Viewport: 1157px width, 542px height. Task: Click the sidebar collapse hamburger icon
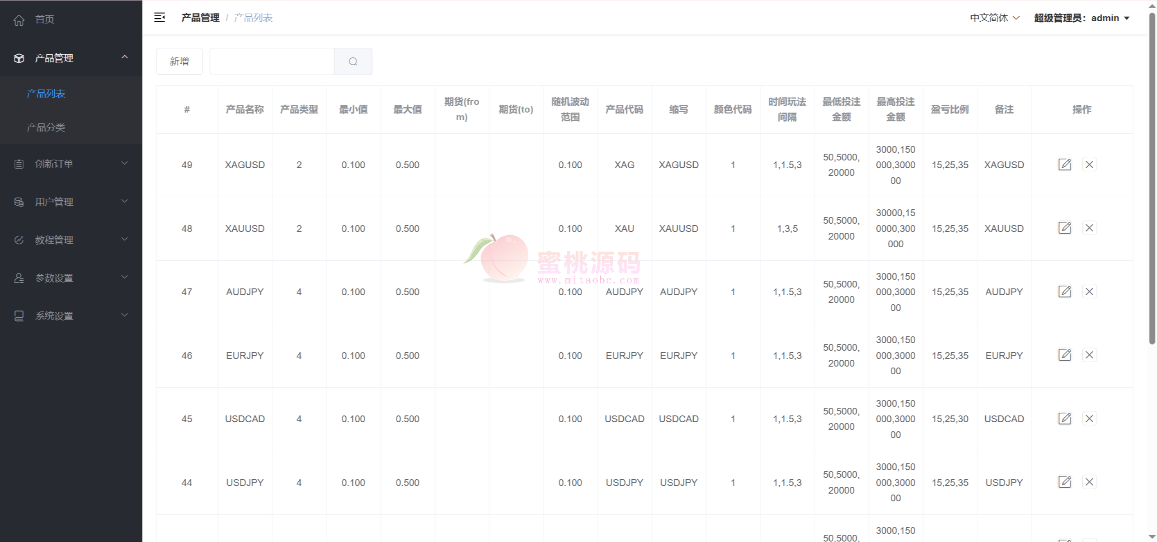(160, 18)
